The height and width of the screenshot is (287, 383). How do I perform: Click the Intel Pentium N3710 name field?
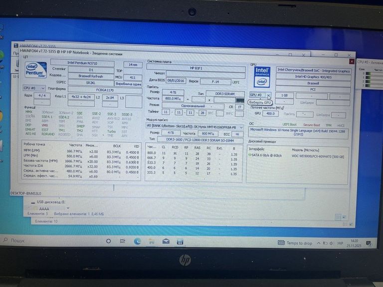tap(82, 63)
